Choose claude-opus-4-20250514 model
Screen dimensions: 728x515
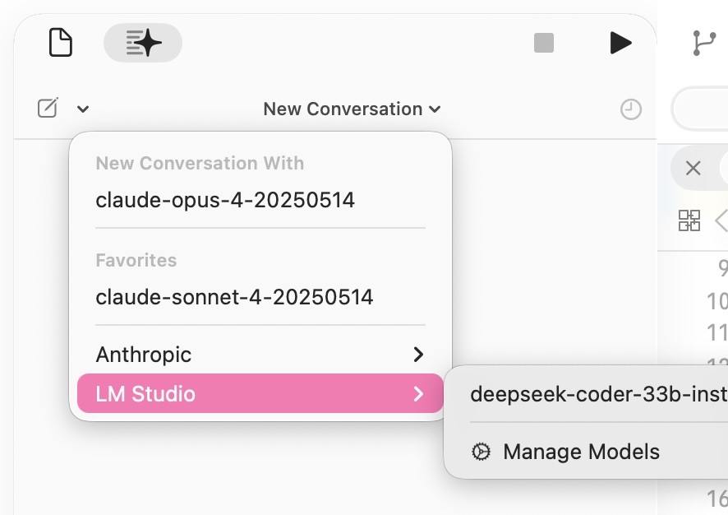pyautogui.click(x=260, y=201)
